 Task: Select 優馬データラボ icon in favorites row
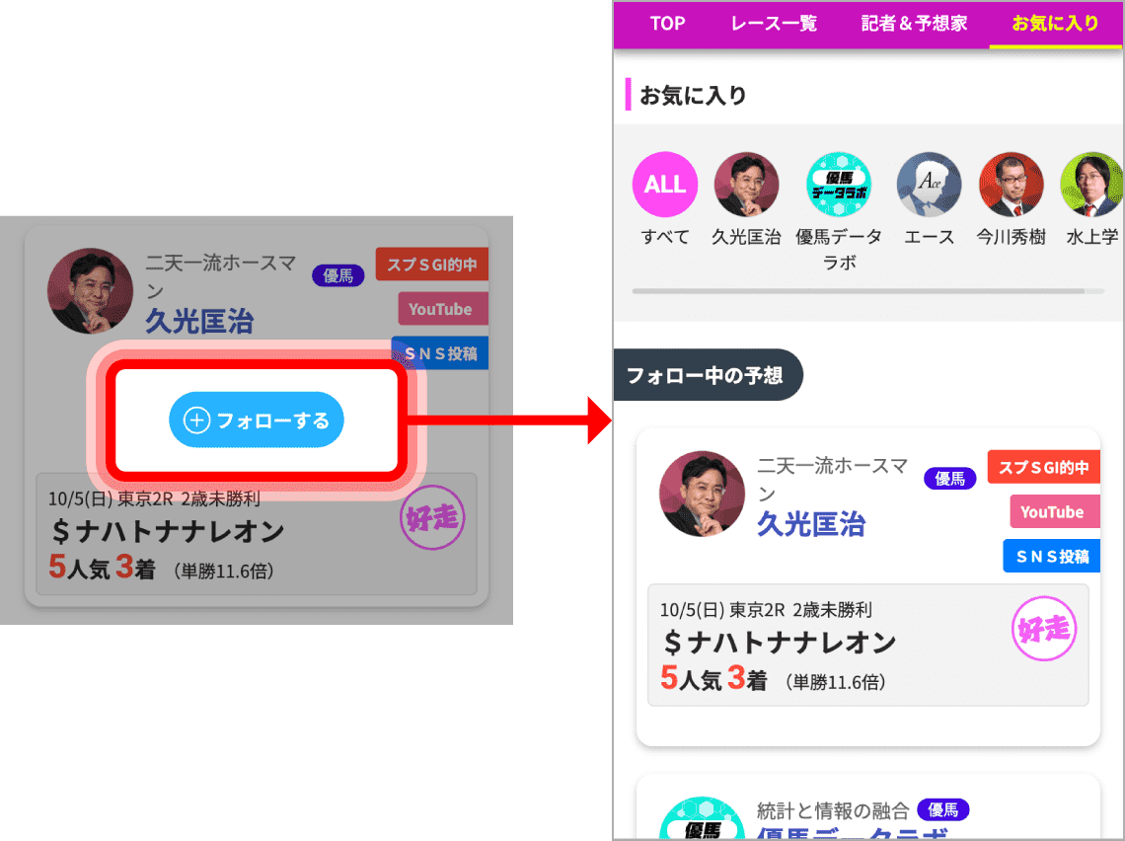pyautogui.click(x=839, y=185)
